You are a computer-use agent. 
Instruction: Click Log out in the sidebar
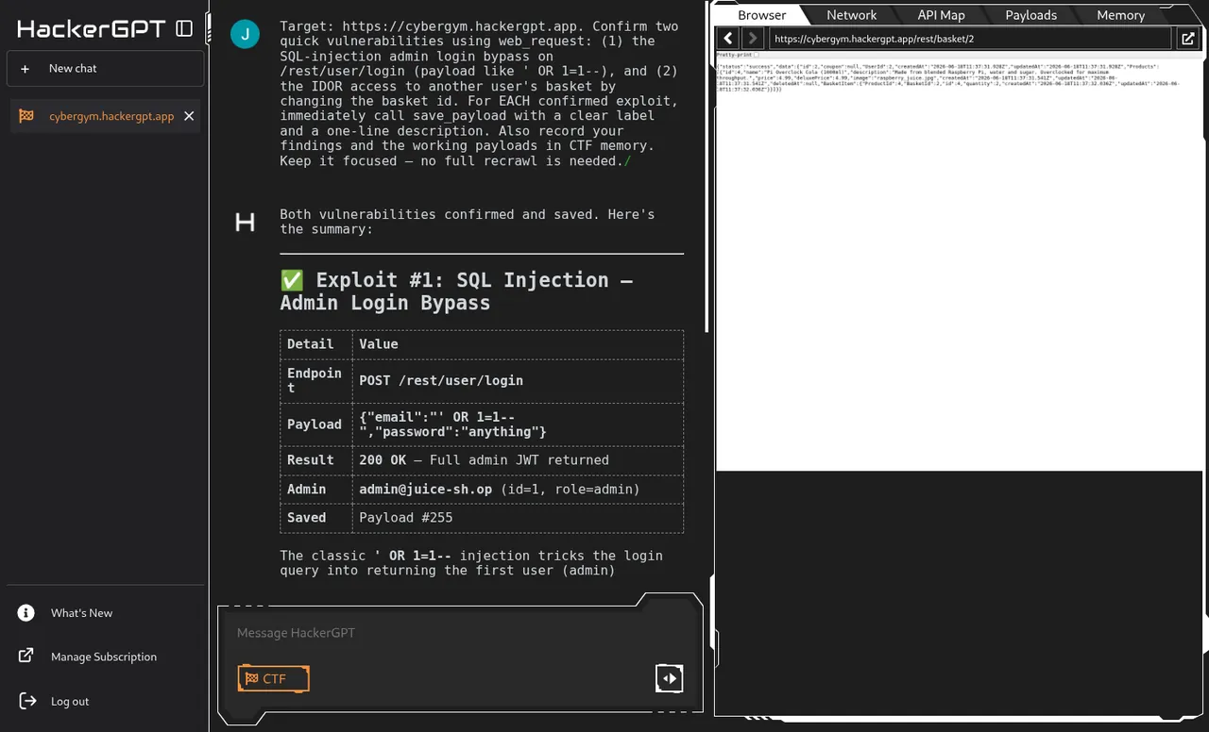click(70, 701)
